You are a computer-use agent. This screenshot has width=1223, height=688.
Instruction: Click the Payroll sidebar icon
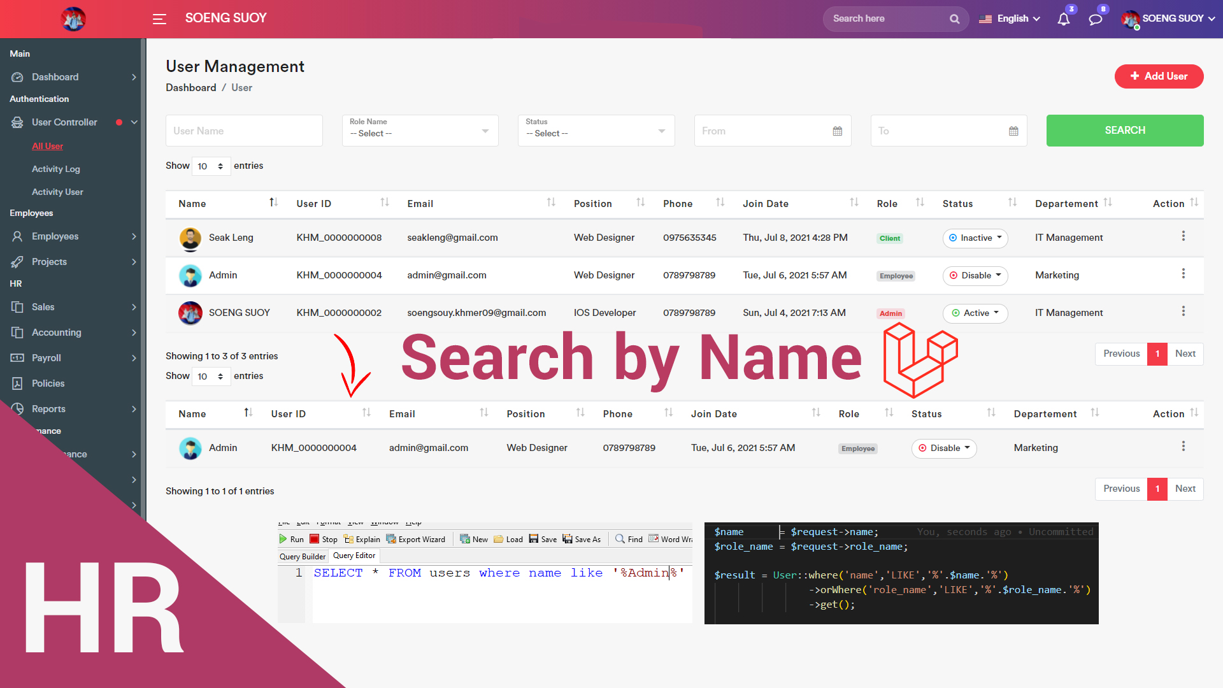[17, 358]
